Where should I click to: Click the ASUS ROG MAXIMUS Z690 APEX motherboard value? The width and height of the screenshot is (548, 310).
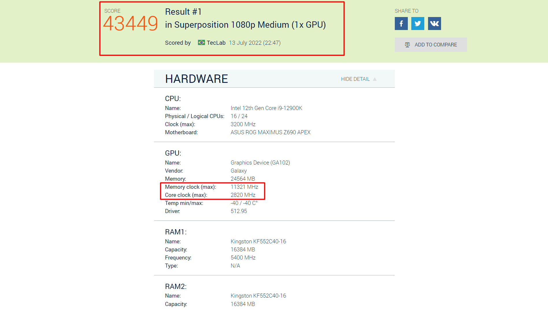270,132
